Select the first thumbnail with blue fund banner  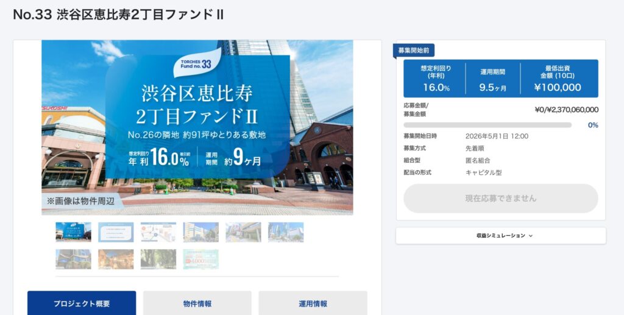[x=73, y=232]
